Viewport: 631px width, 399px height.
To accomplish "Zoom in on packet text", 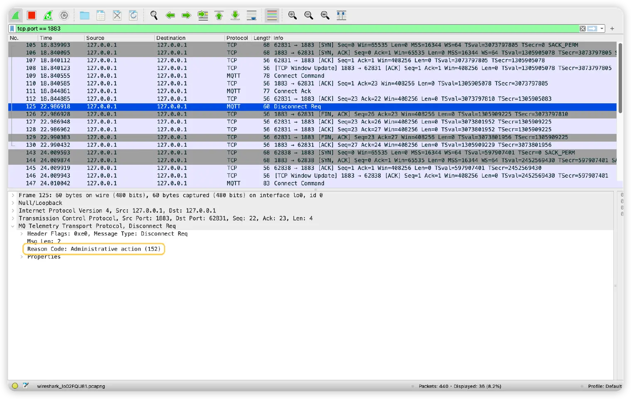I will [x=293, y=15].
